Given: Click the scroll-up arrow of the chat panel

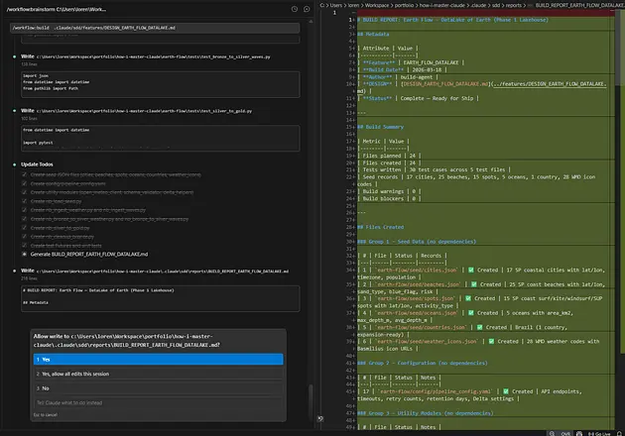Looking at the screenshot, I should click(311, 21).
